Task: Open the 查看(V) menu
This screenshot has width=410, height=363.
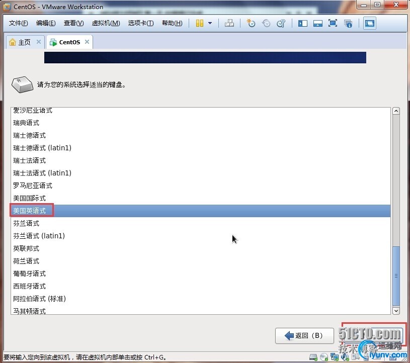Action: (74, 23)
